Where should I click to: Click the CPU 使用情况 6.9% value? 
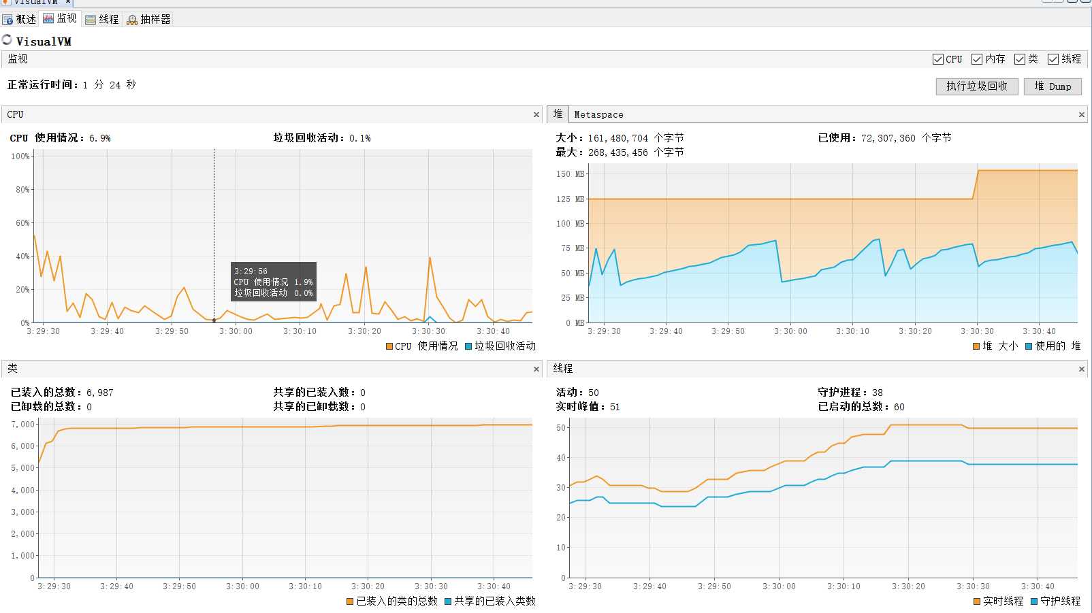pyautogui.click(x=99, y=138)
